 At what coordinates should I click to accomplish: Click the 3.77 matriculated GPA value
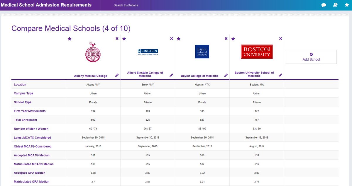[x=257, y=182]
